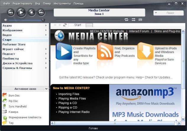Click the volume slider handle

point(43,20)
